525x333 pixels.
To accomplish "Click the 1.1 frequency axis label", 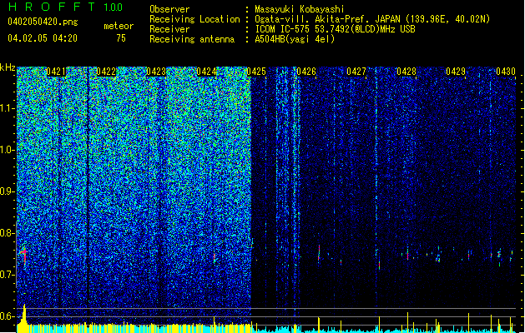I will [x=8, y=108].
